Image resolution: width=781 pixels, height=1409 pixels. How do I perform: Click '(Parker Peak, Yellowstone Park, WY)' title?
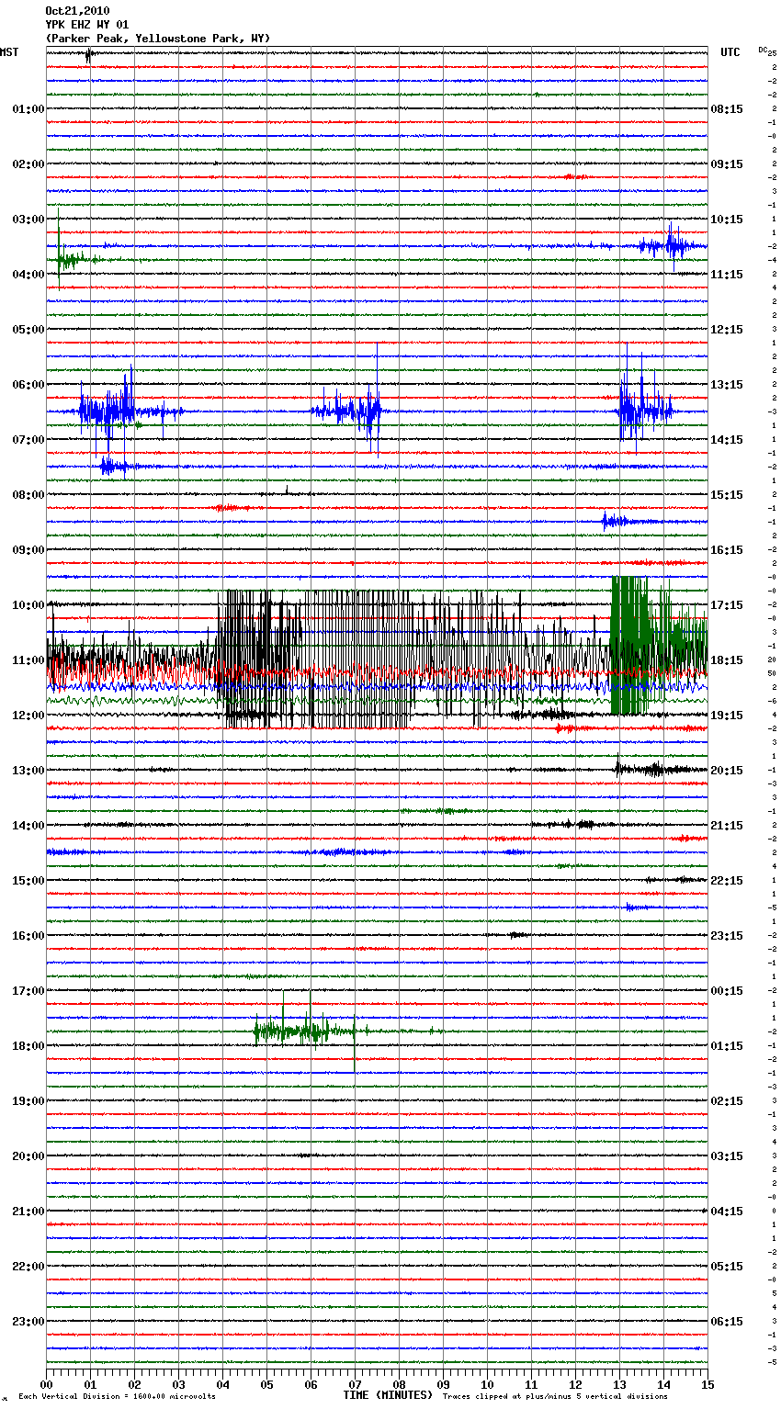click(158, 39)
